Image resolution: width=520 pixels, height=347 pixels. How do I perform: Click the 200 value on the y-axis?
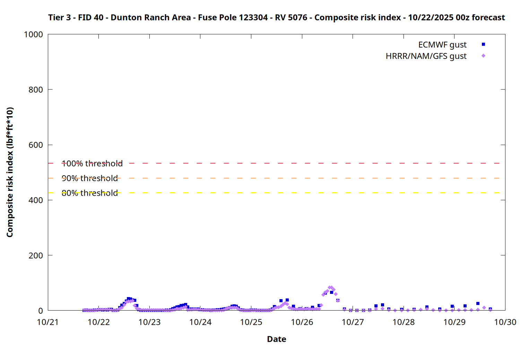pyautogui.click(x=36, y=255)
